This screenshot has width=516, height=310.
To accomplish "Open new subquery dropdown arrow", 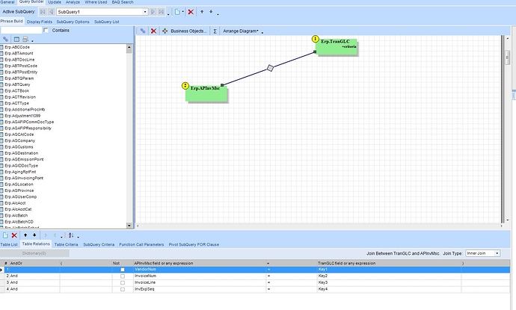I will (x=182, y=12).
